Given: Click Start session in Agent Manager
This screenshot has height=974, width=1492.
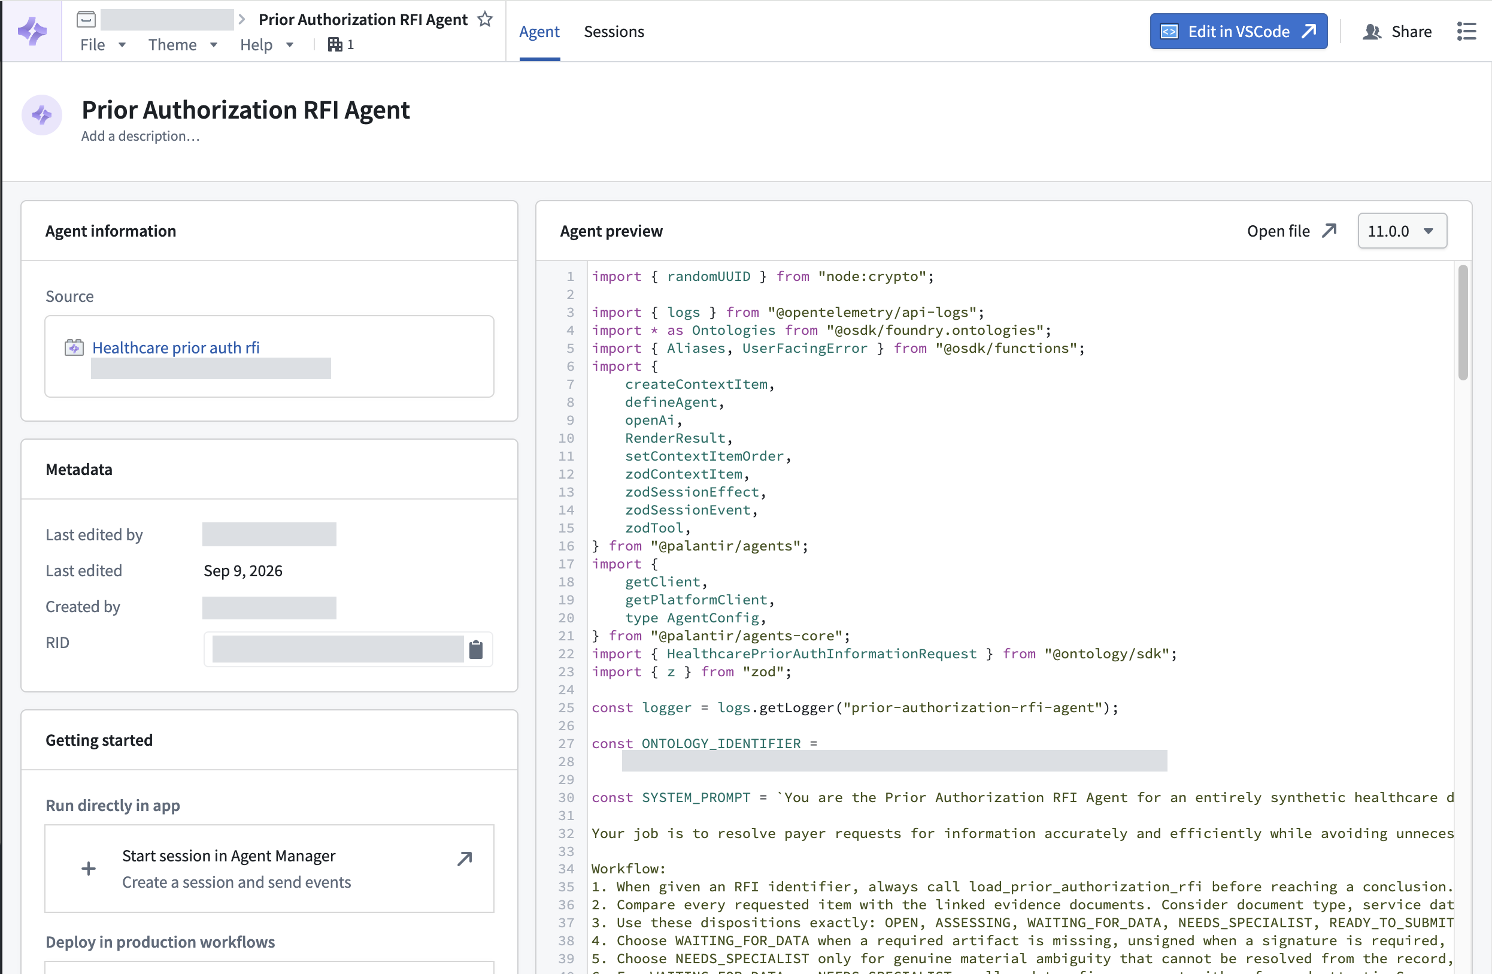Looking at the screenshot, I should click(x=269, y=869).
